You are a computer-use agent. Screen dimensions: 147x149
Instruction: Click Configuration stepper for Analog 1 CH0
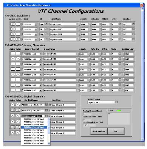124,54
